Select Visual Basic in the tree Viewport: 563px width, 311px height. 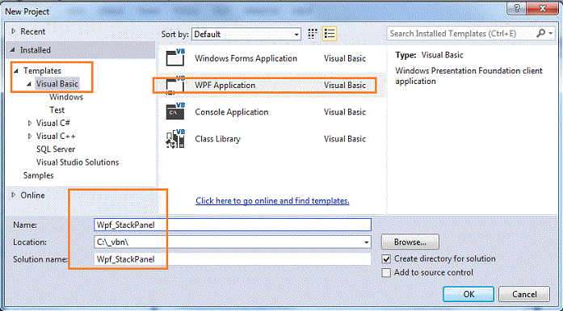click(x=57, y=84)
